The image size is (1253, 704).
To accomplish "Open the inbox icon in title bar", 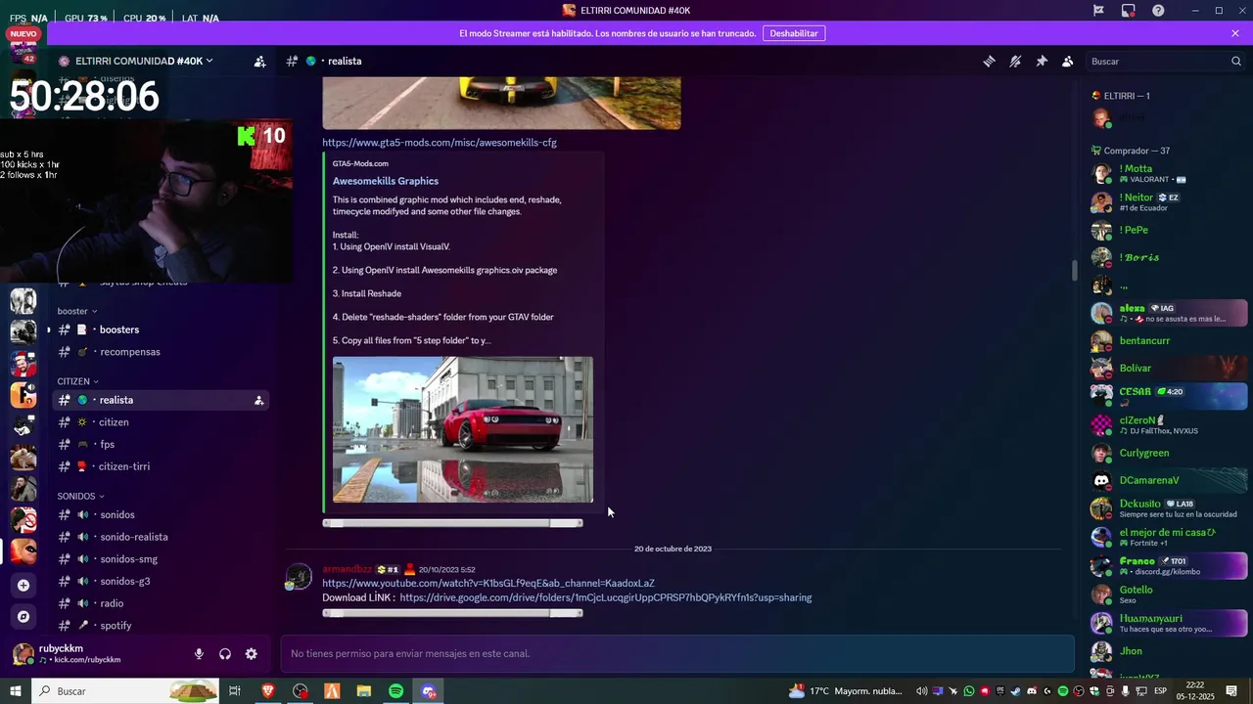I will [1129, 10].
